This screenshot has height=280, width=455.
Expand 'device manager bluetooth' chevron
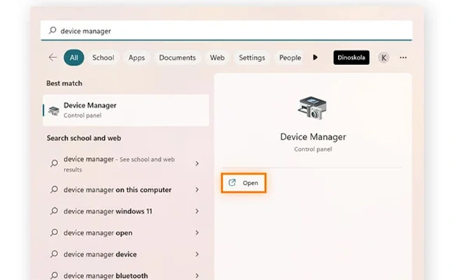(197, 275)
